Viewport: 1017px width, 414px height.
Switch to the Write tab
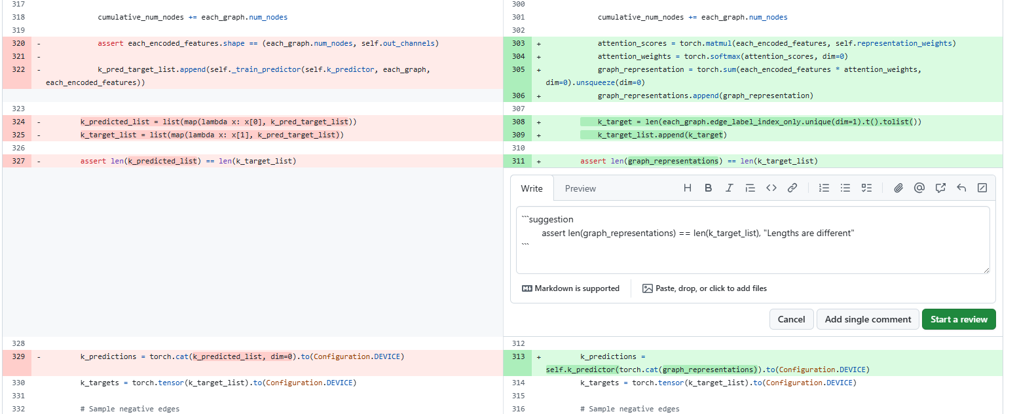pyautogui.click(x=532, y=188)
